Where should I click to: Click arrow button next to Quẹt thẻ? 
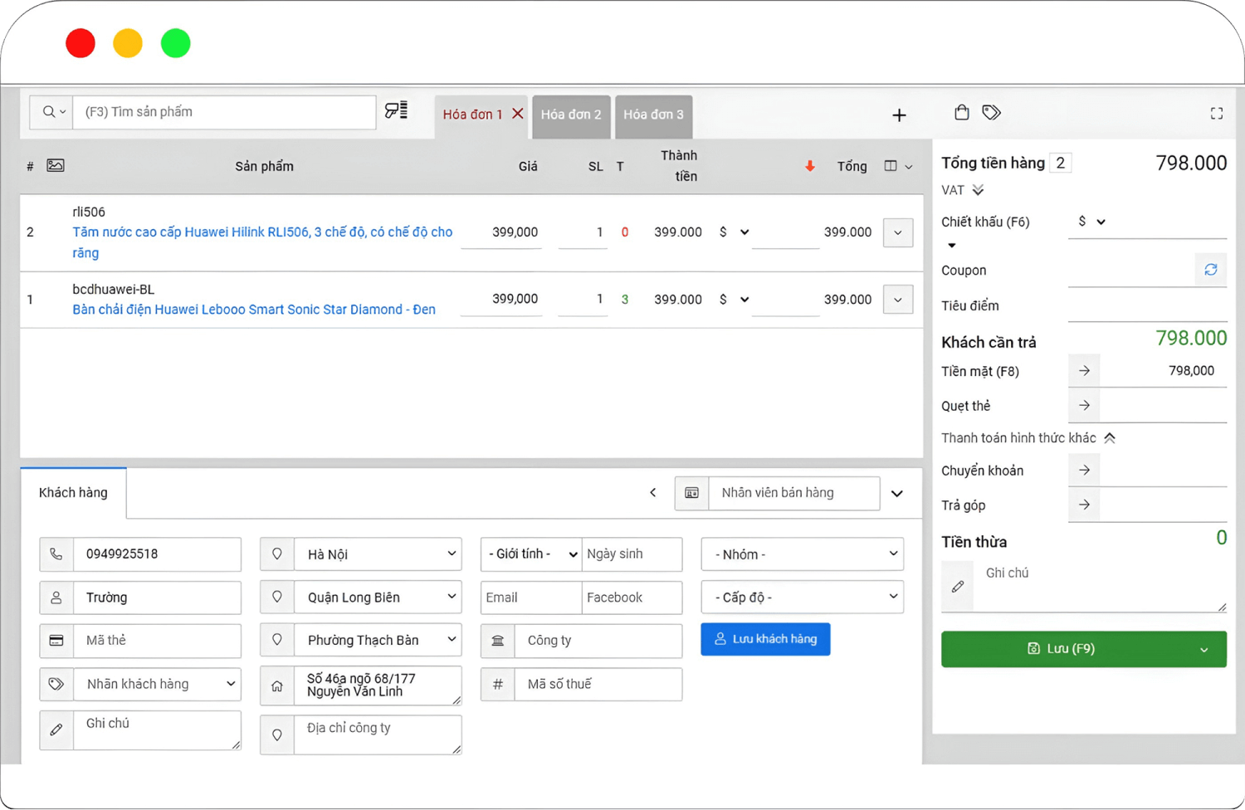[x=1084, y=406]
